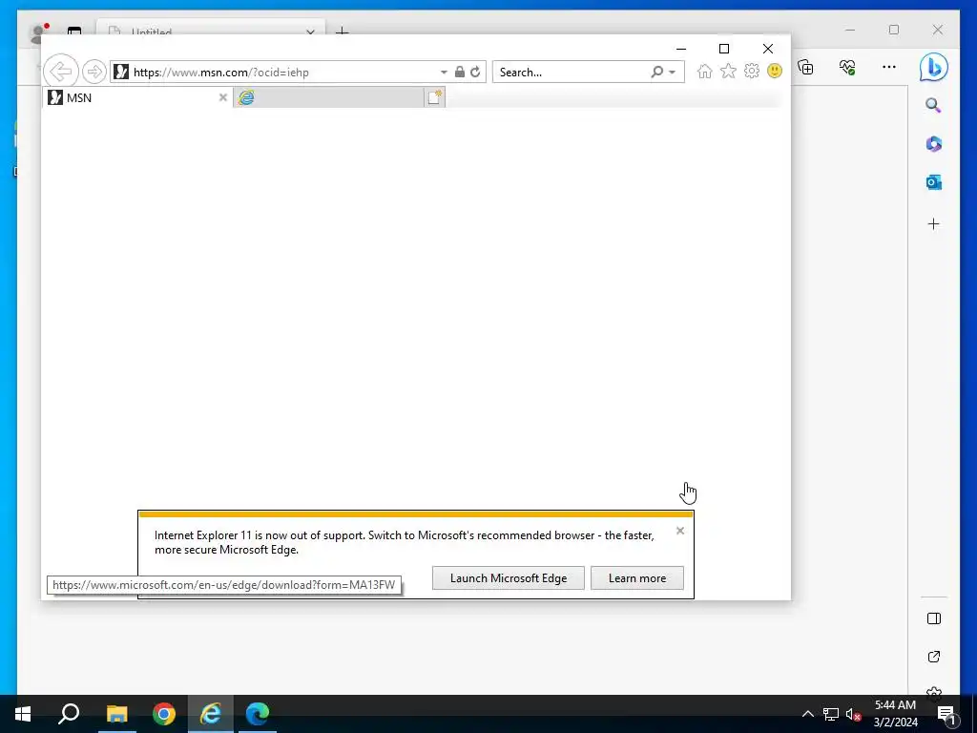977x733 pixels.
Task: Toggle Edge sidebar layout icon
Action: click(933, 618)
